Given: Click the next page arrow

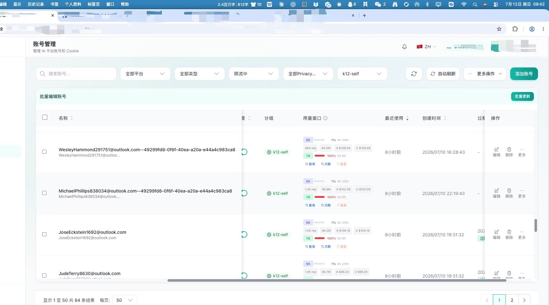Looking at the screenshot, I should coord(524,300).
